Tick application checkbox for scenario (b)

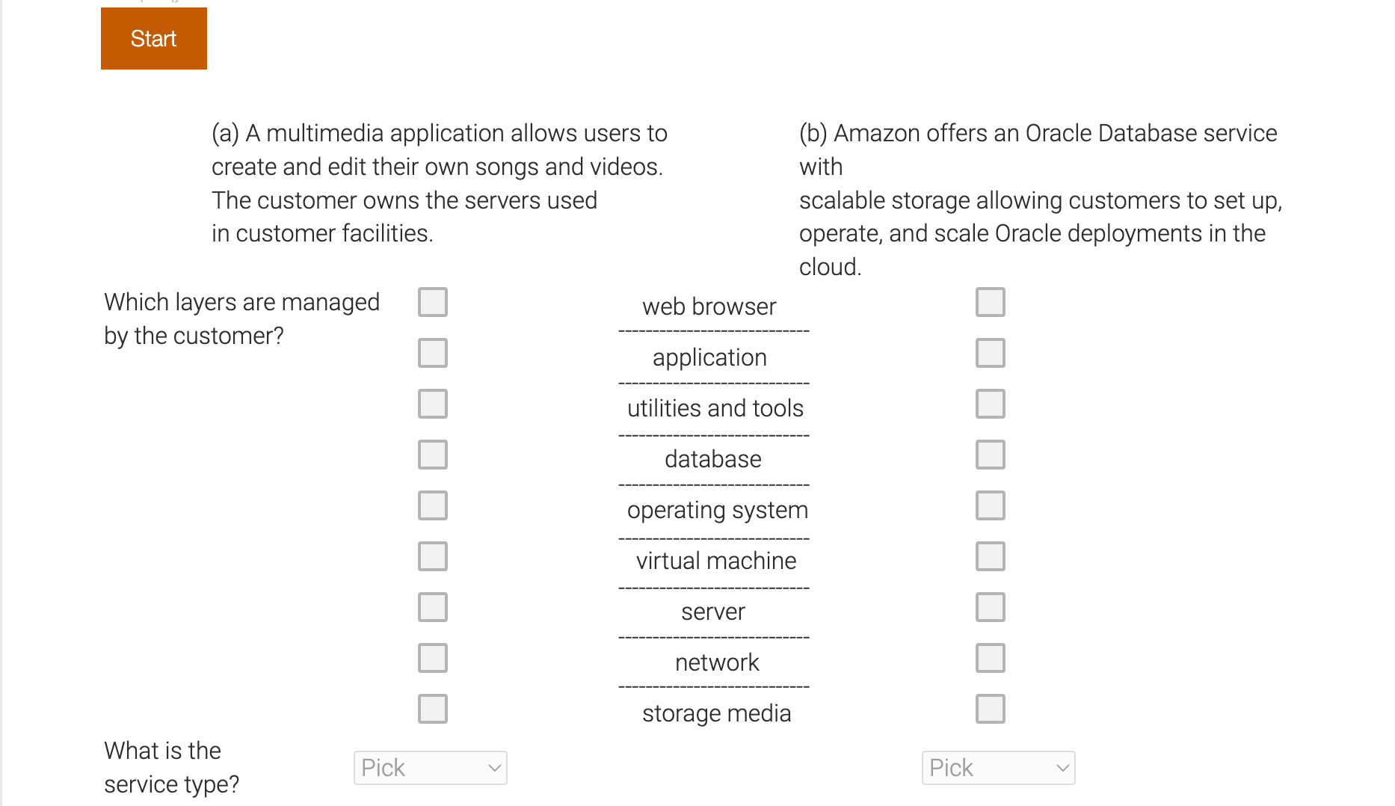click(x=990, y=353)
